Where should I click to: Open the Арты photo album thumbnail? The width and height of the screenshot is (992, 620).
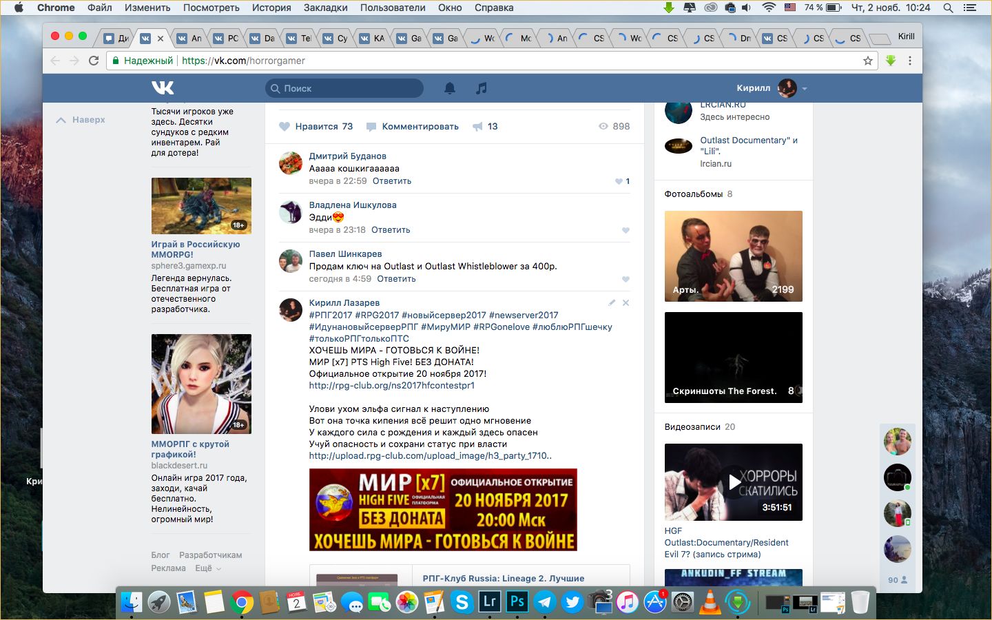click(734, 256)
